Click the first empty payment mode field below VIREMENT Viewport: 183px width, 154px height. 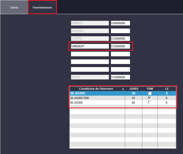pyautogui.click(x=90, y=54)
